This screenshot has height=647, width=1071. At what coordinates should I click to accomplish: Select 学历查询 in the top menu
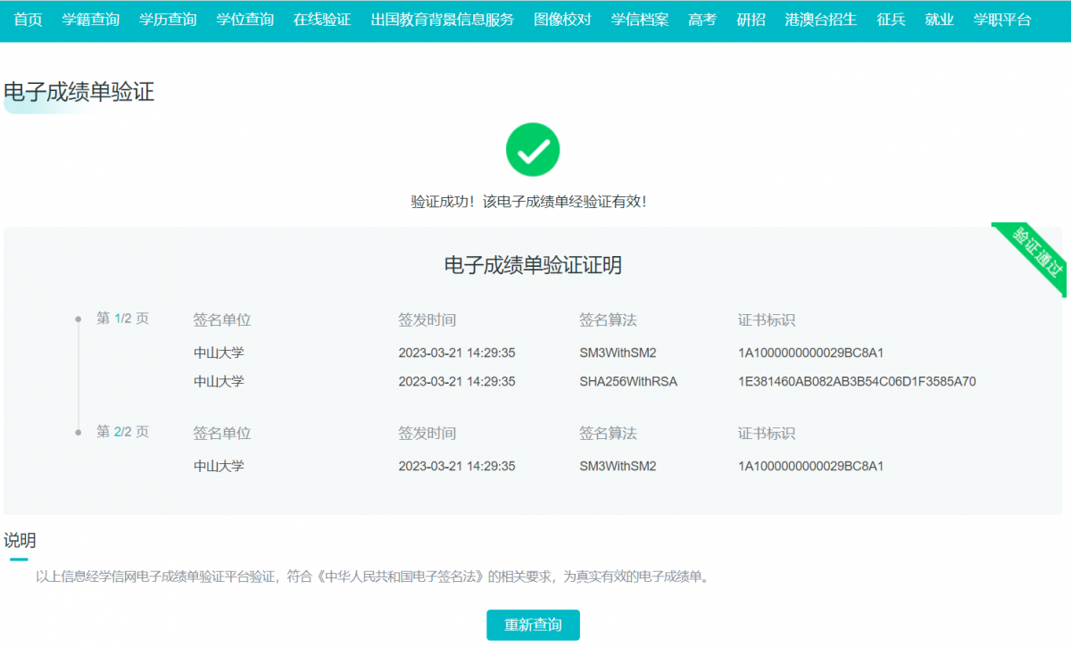pos(168,20)
